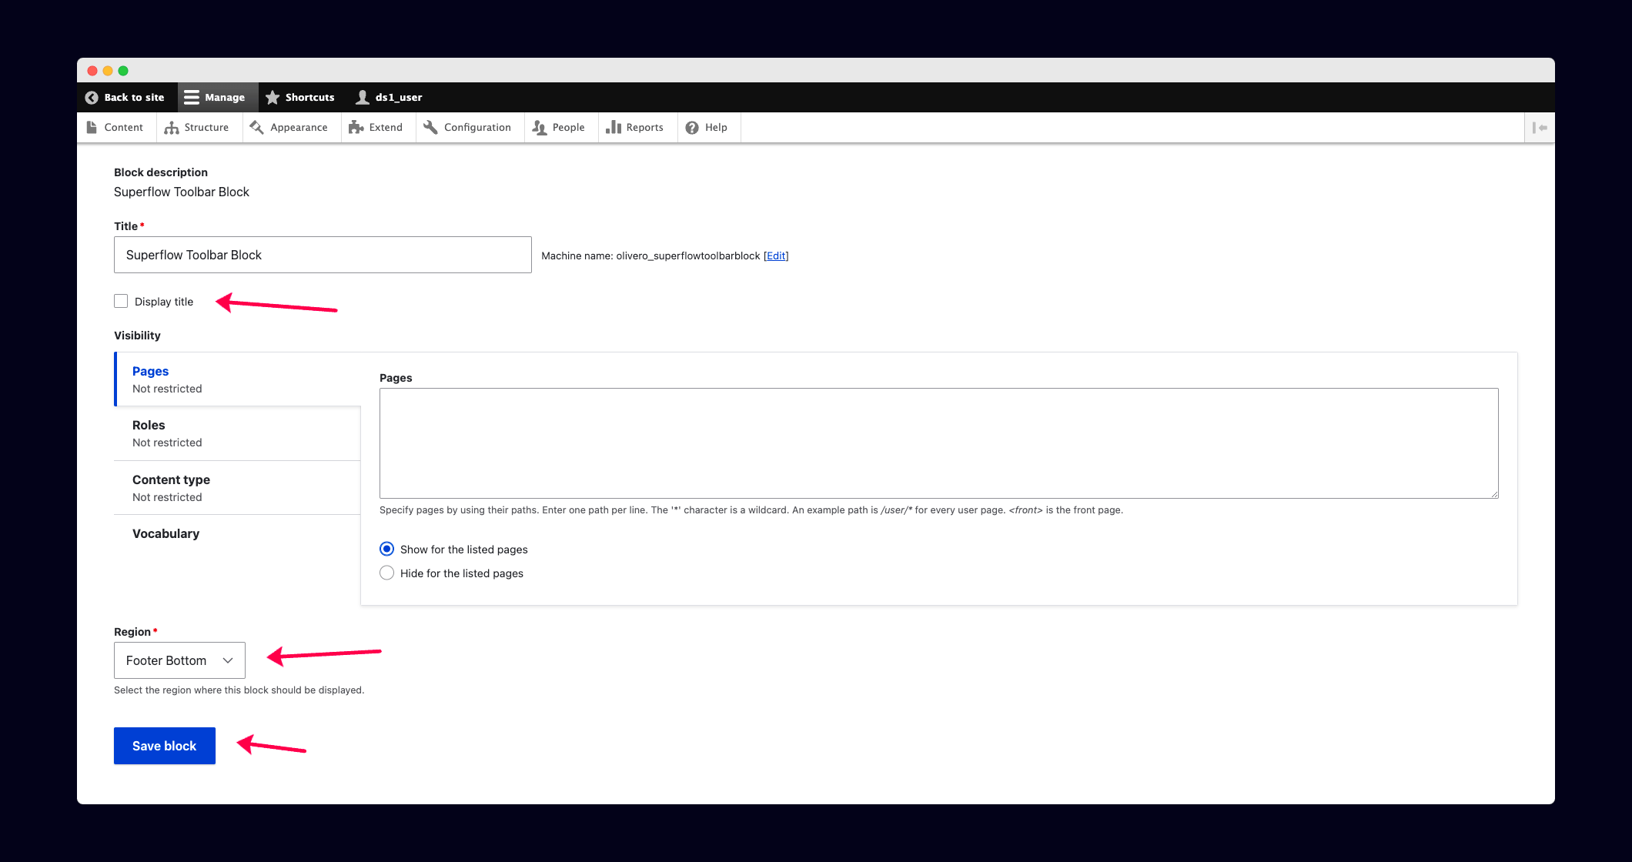
Task: Toggle toolbar orientation icon at right
Action: pos(1540,128)
